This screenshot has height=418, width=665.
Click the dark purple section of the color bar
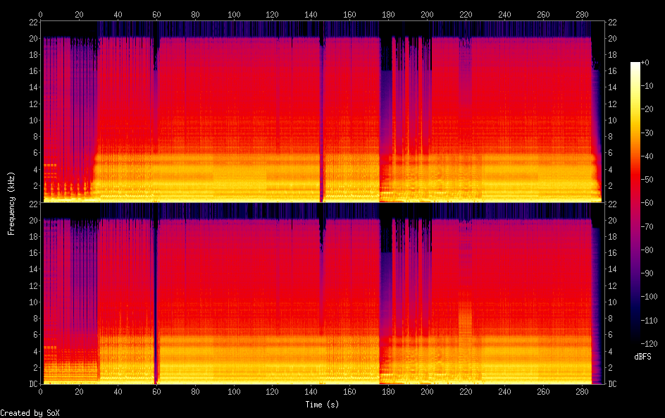(635, 282)
